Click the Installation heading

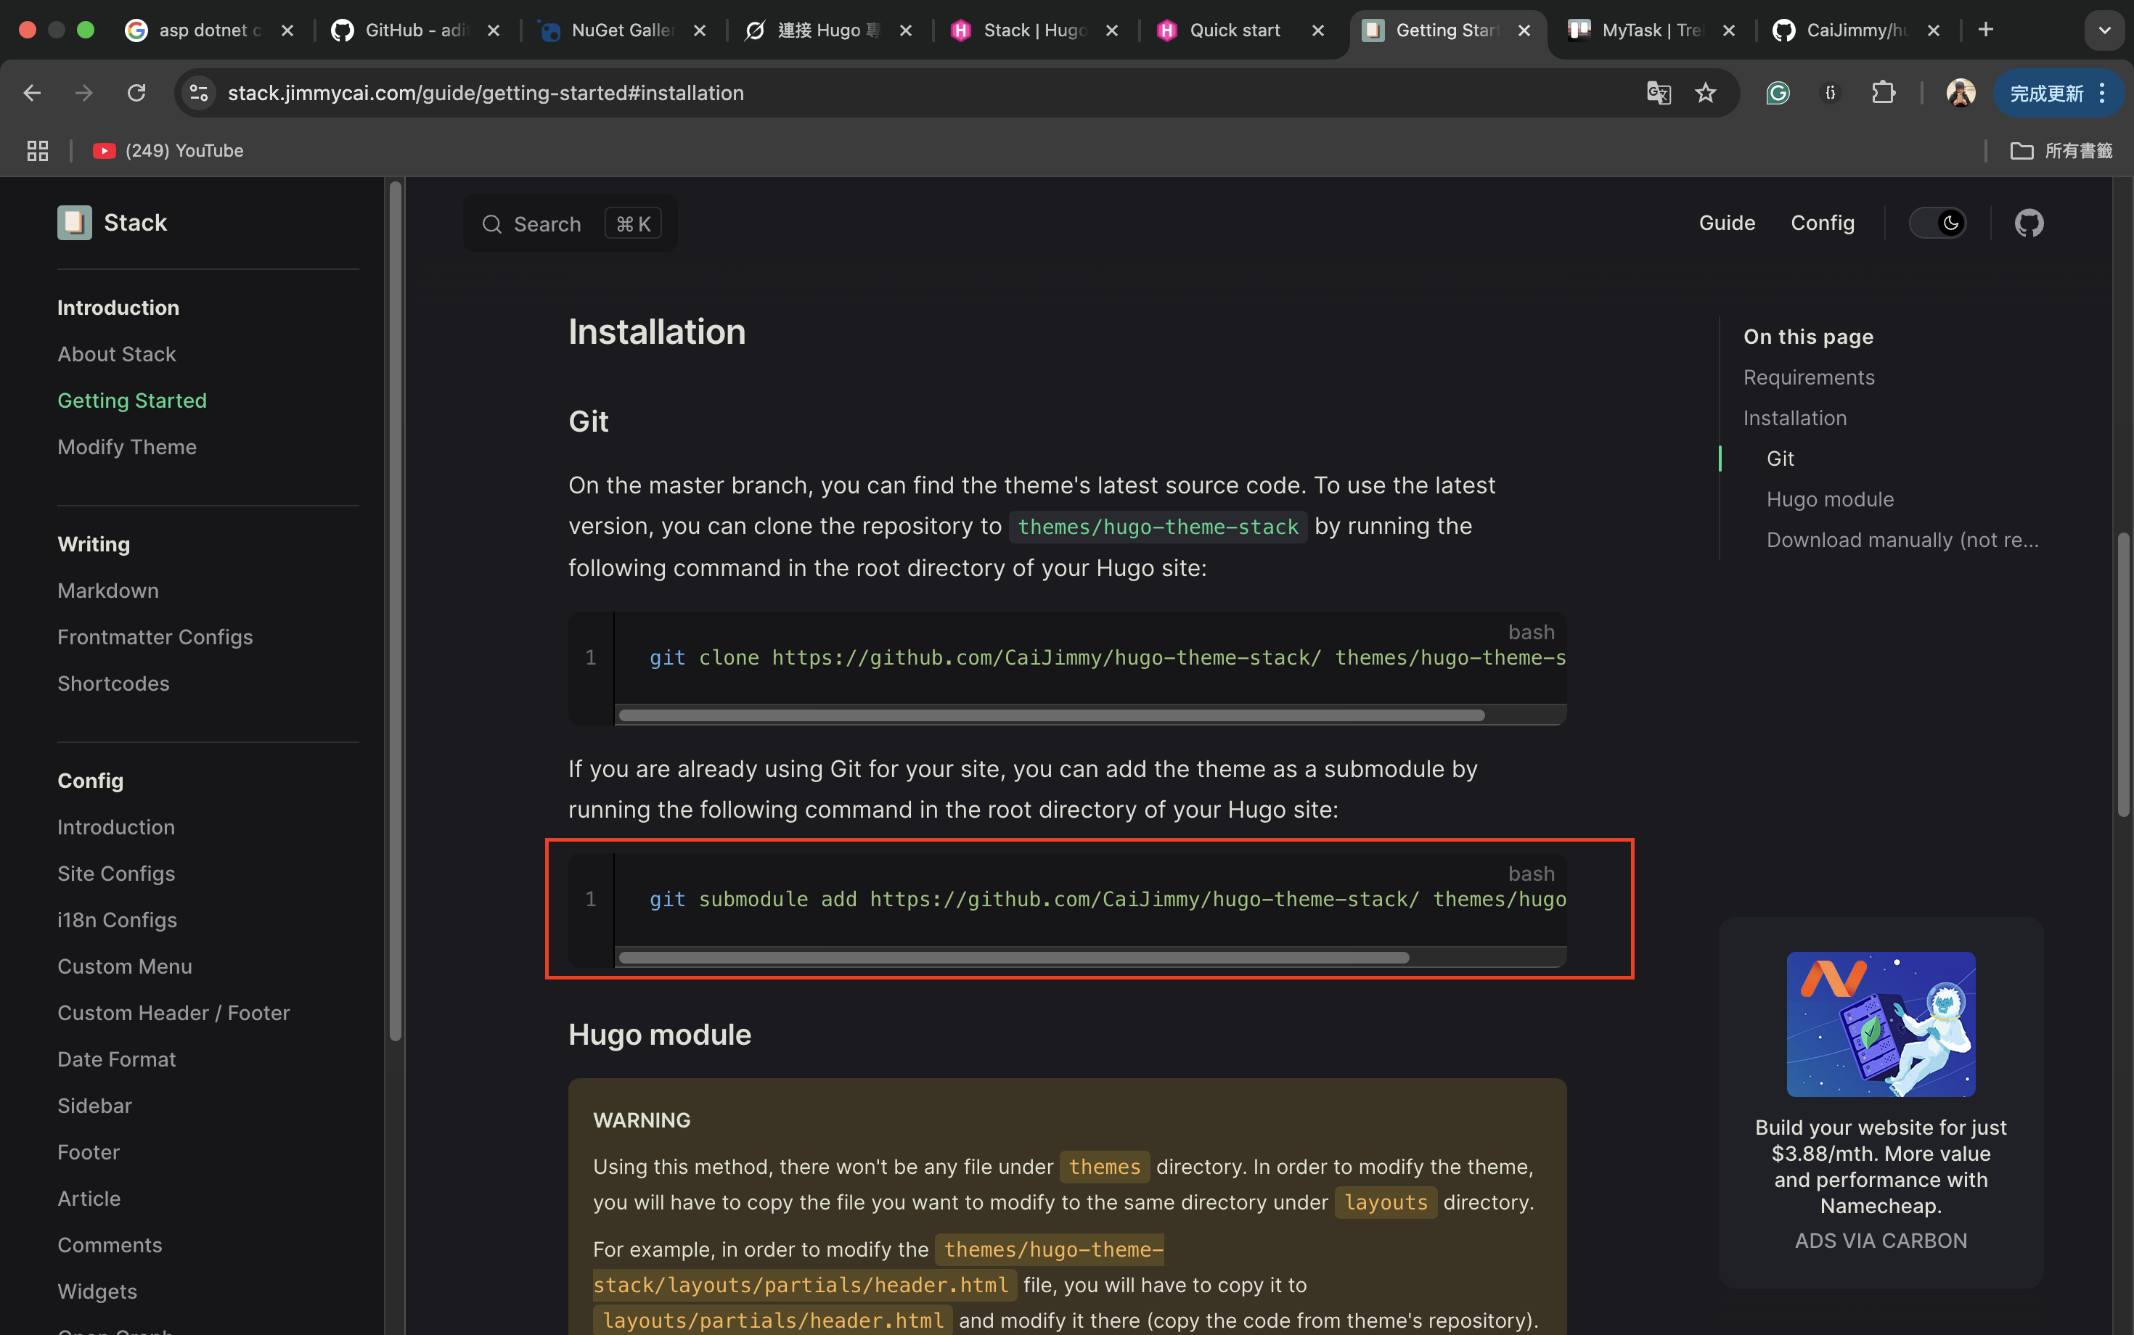click(x=656, y=332)
